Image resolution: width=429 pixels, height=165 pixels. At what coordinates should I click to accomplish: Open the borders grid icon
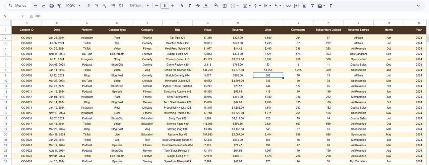tap(225, 6)
